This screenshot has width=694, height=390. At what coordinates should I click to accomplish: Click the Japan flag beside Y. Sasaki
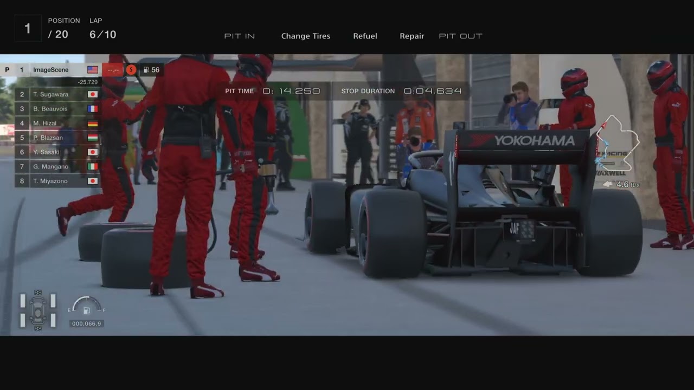93,152
